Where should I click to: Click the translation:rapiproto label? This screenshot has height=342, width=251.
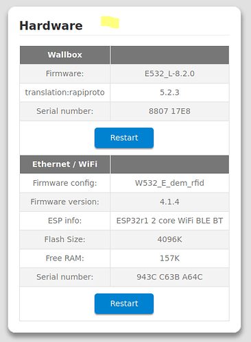tap(64, 93)
